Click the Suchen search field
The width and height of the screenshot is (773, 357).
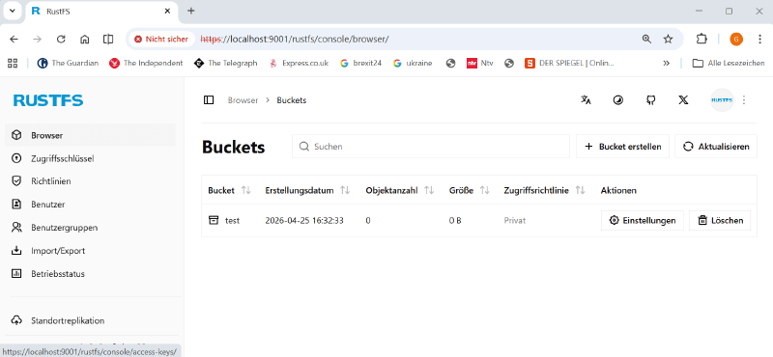431,147
